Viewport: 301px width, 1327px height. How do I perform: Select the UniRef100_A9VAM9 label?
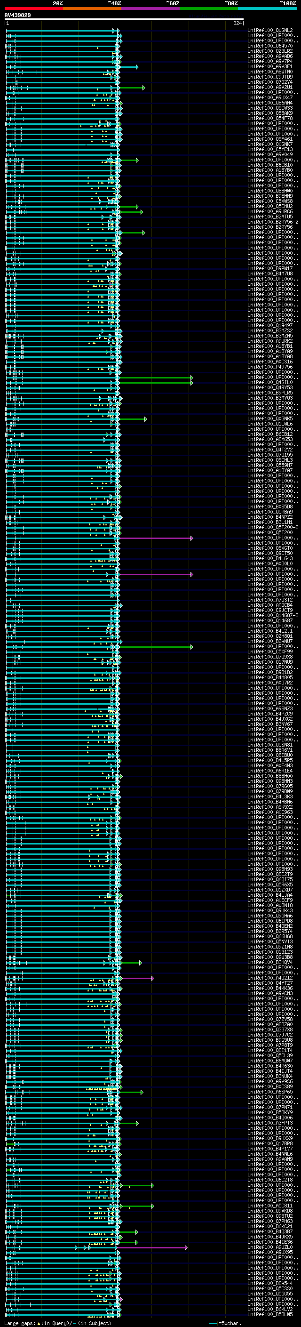(269, 1159)
